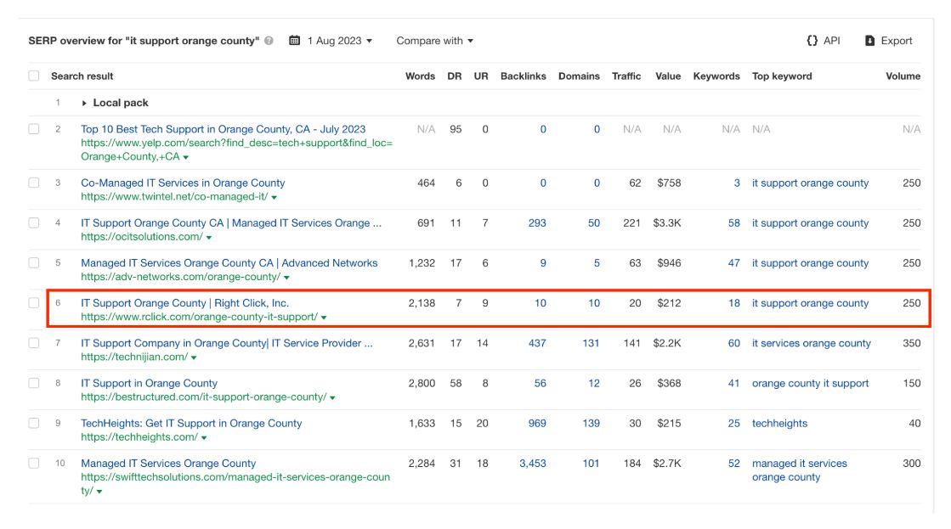This screenshot has height=529, width=951.
Task: Click backlinks count 293 for ocitsolutions.com
Action: (x=537, y=223)
